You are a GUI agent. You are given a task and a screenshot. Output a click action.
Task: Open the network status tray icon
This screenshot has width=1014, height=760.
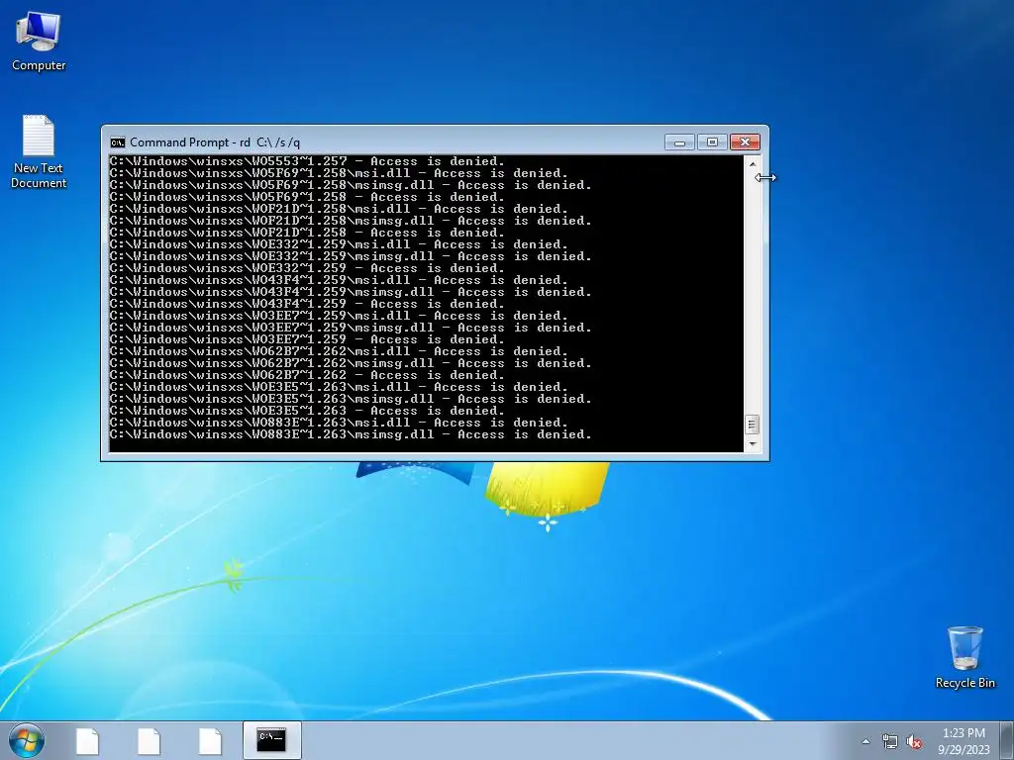coord(890,742)
